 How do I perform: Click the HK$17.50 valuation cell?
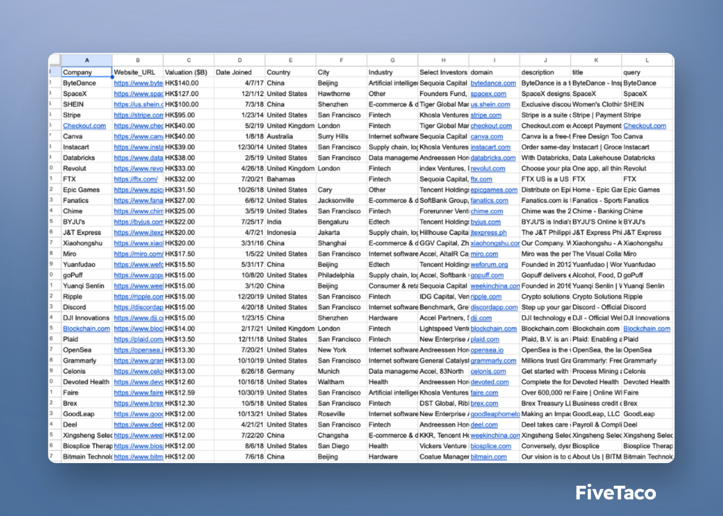189,254
